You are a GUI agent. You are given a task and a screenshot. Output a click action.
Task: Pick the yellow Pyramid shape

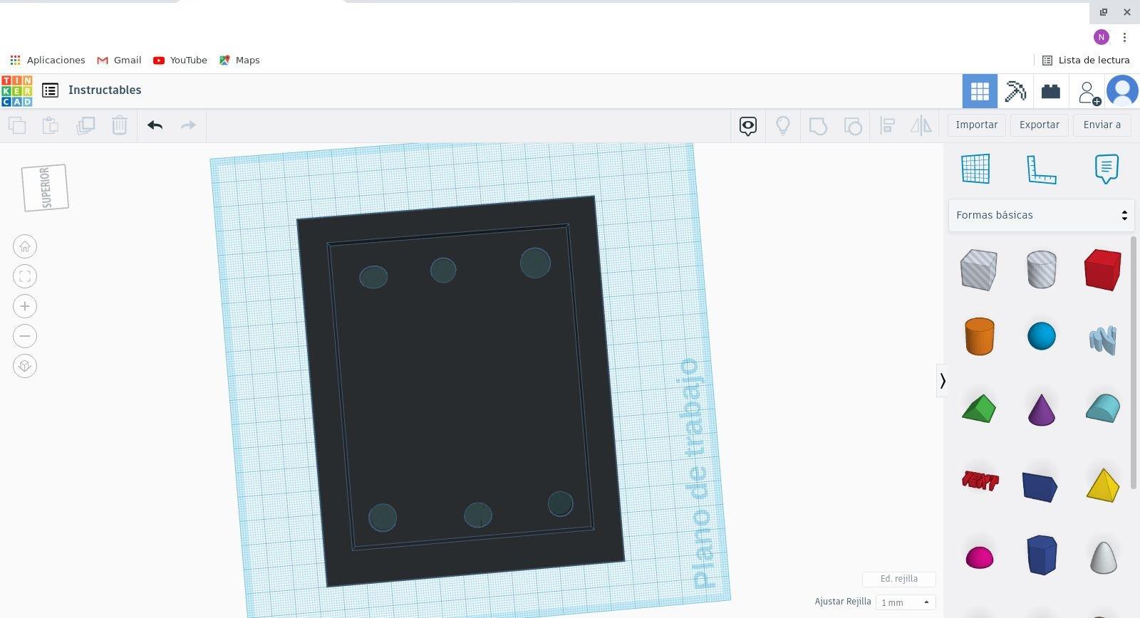coord(1103,485)
